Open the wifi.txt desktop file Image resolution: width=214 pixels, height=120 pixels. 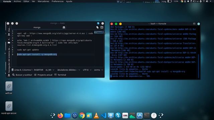click(9, 88)
